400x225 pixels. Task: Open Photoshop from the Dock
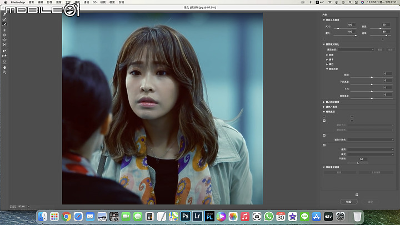186,217
